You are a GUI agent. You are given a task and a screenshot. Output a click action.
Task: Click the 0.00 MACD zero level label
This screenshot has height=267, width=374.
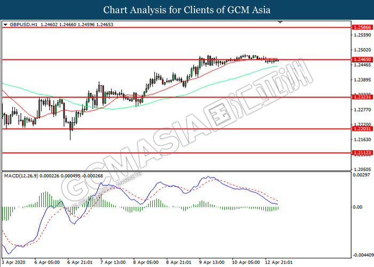[x=357, y=207]
